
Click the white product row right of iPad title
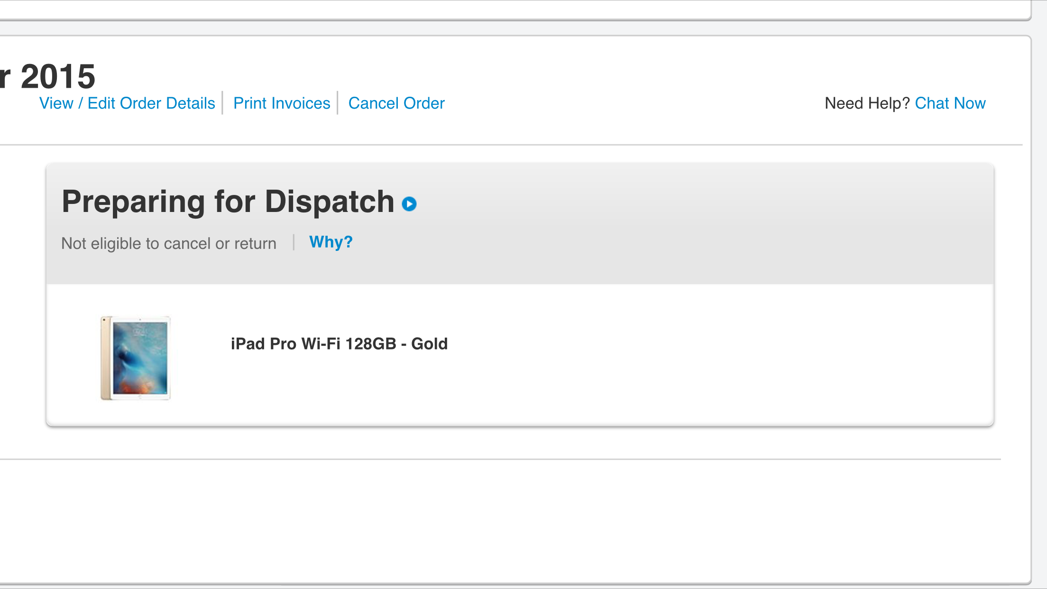pos(711,355)
